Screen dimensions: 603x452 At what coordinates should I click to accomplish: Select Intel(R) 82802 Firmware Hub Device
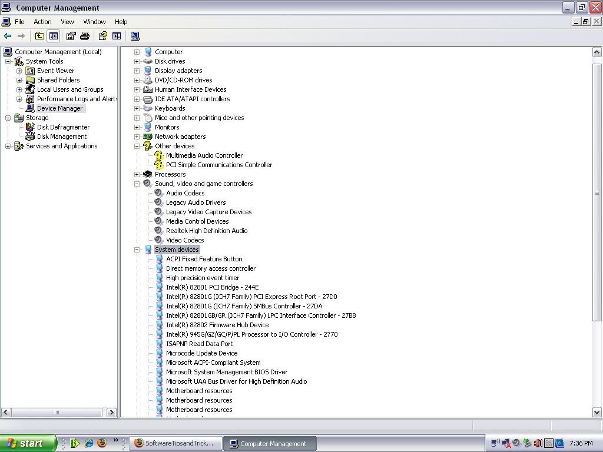click(217, 325)
